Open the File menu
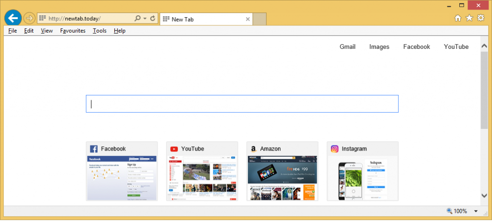492x221 pixels. pos(12,31)
